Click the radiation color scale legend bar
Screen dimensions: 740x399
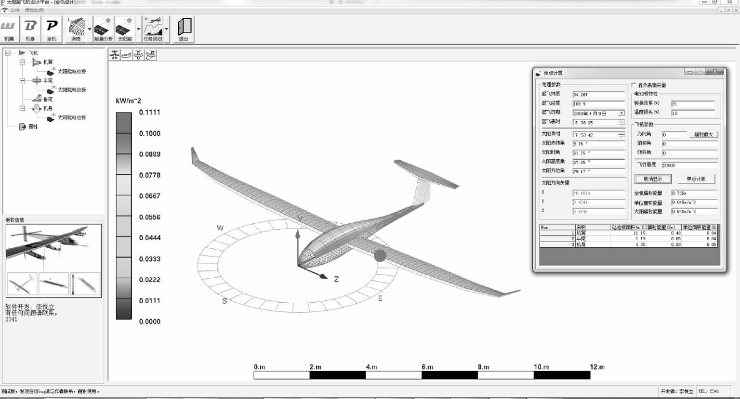(124, 216)
